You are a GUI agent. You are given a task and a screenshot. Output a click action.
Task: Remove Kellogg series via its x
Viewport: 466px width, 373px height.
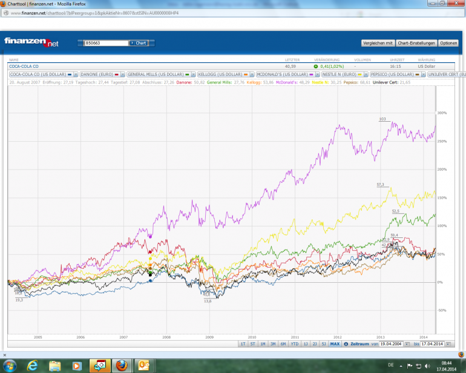(x=252, y=74)
